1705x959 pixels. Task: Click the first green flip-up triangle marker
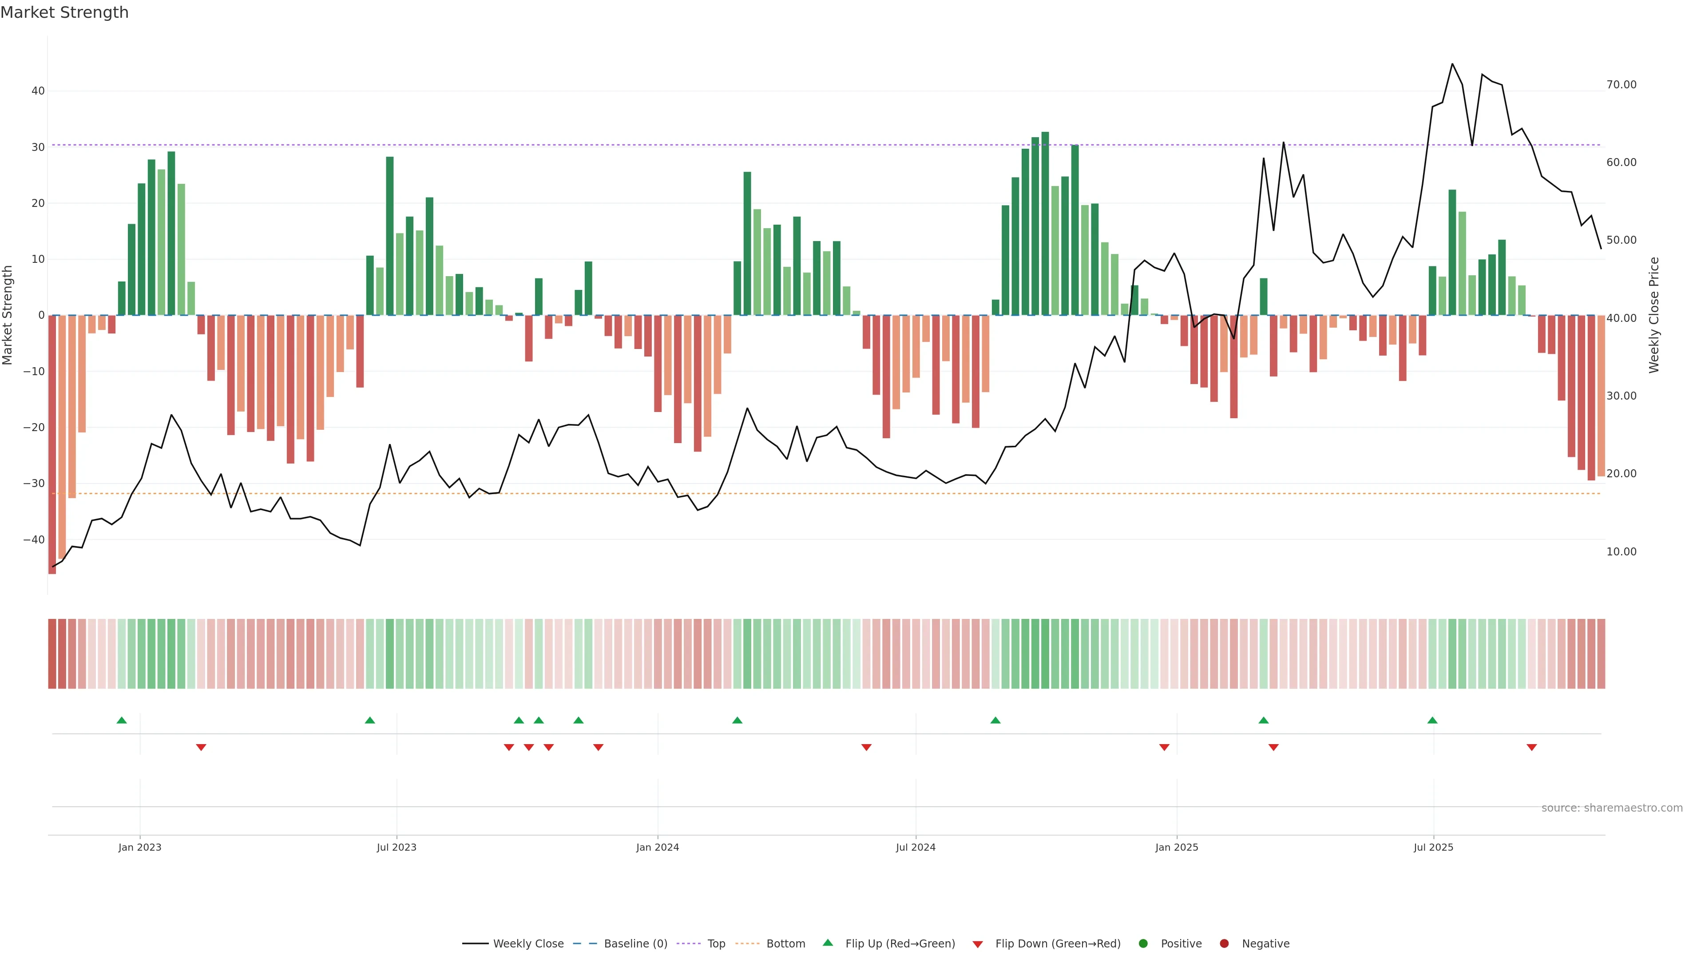pos(121,720)
